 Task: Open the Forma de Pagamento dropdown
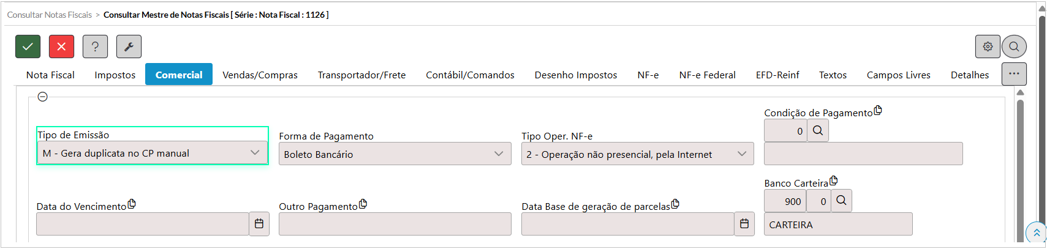click(499, 154)
